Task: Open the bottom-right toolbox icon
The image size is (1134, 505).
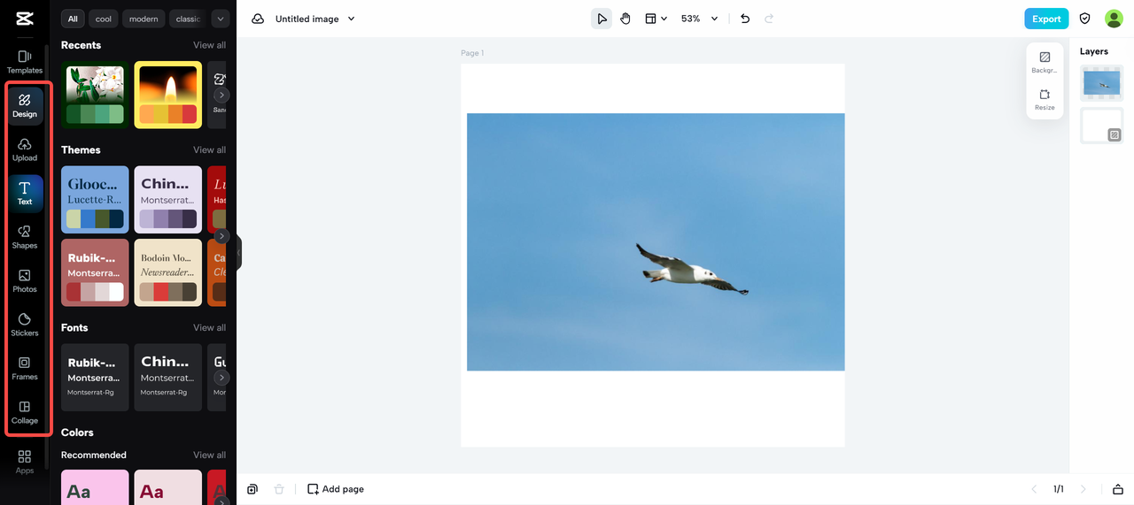Action: (x=1117, y=489)
